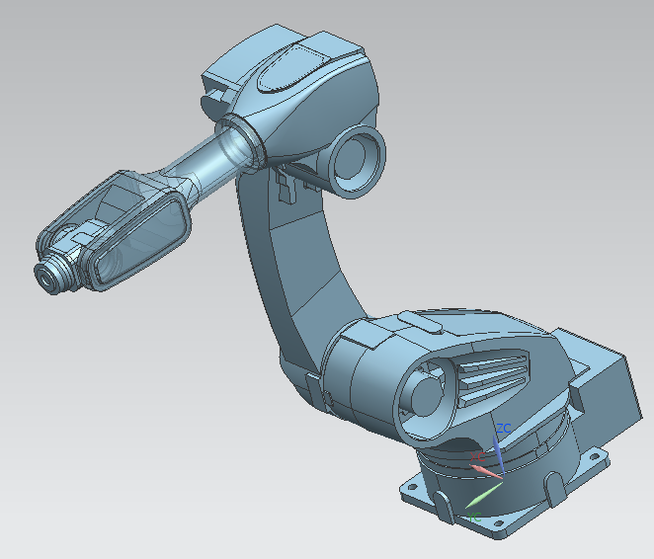Select the blue ZC axis arrow
654x559 pixels.
pos(499,455)
